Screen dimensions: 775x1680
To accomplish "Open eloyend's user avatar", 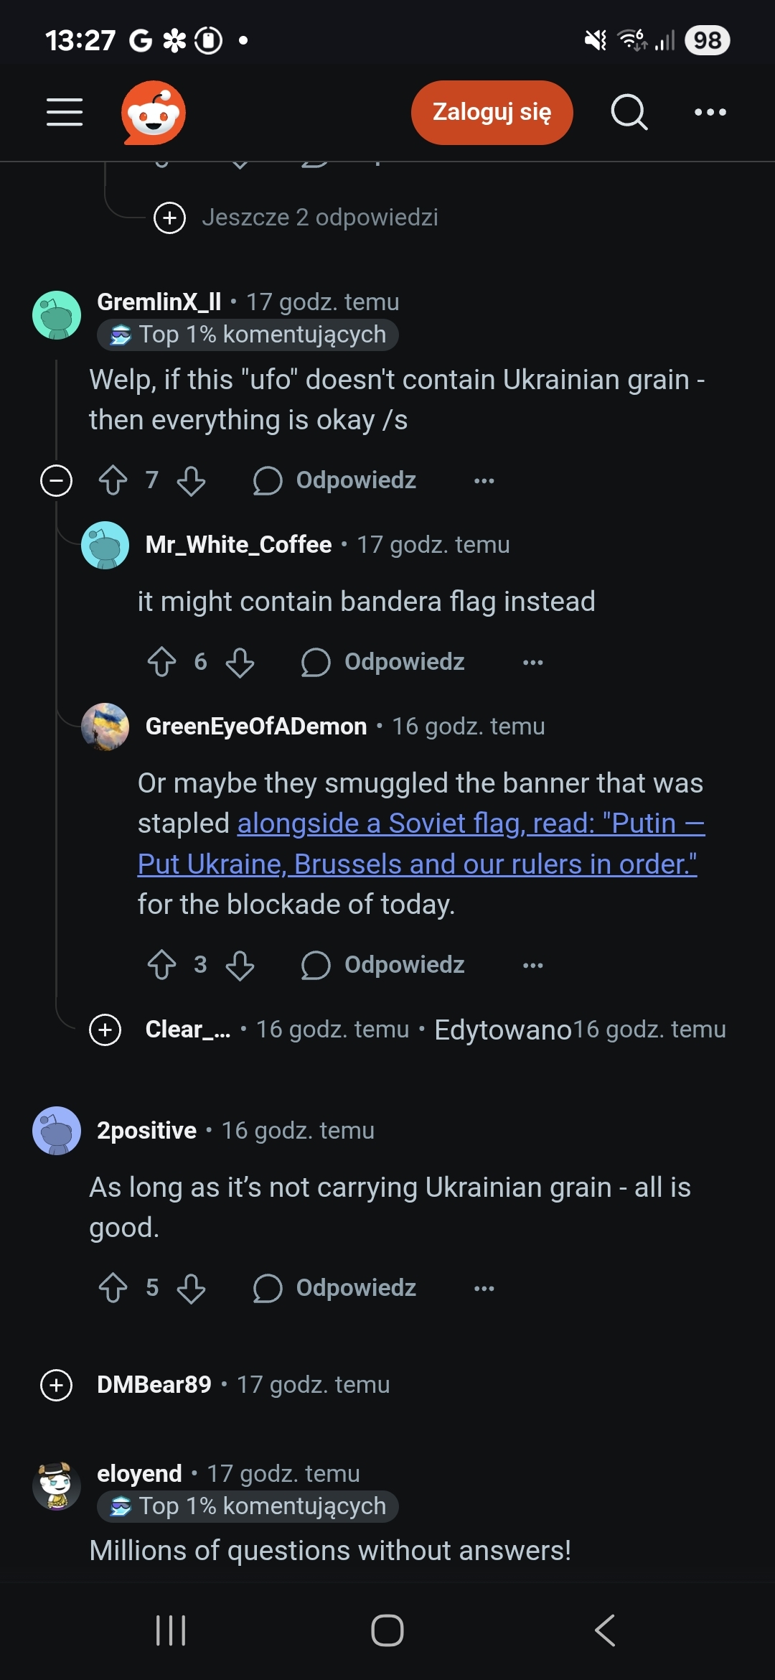I will tap(57, 1485).
